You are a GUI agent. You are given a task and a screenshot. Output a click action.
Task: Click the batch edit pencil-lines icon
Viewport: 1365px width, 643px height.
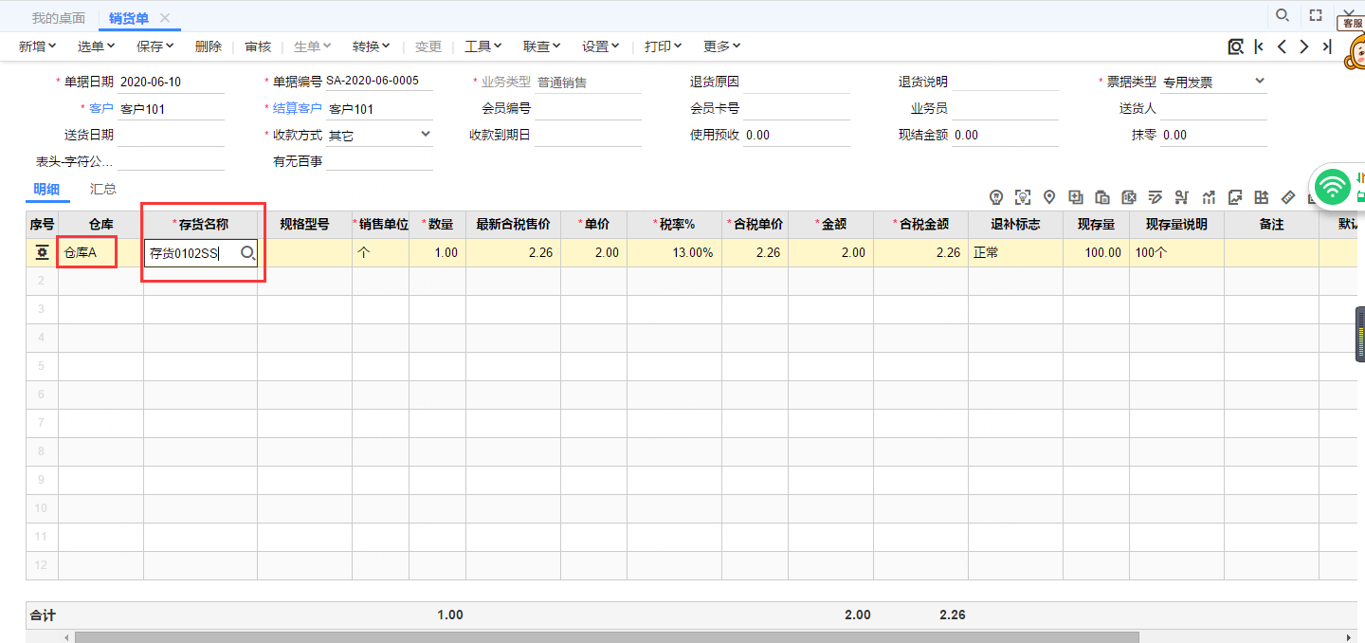(x=1156, y=197)
